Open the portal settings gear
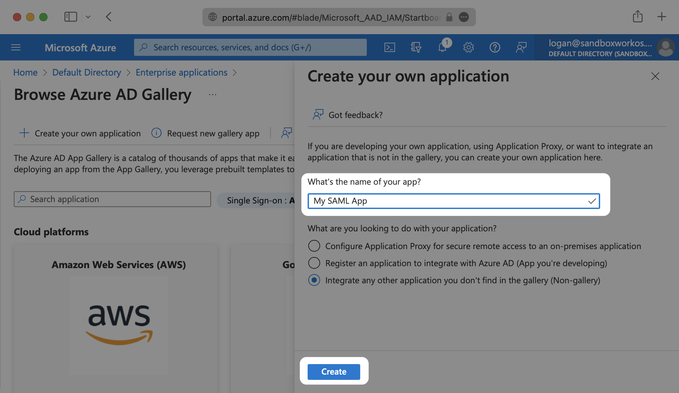The width and height of the screenshot is (679, 393). (x=468, y=47)
